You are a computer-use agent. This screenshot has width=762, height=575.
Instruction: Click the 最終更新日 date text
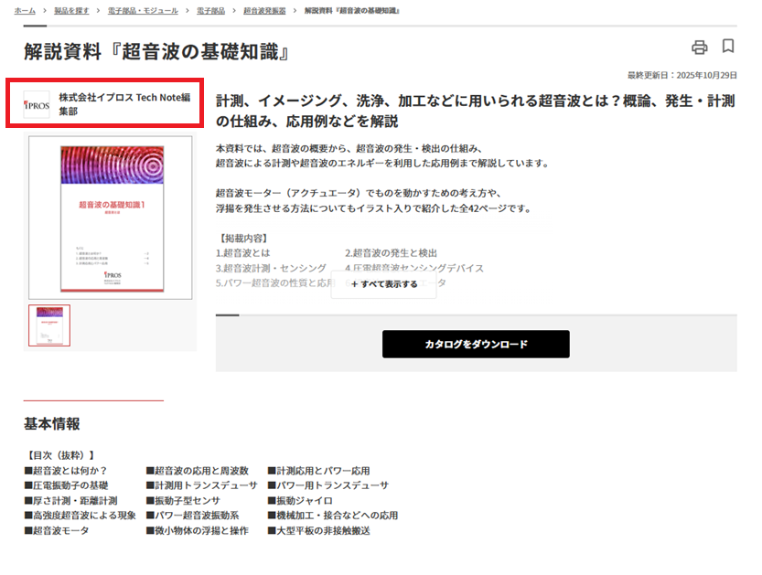[682, 75]
